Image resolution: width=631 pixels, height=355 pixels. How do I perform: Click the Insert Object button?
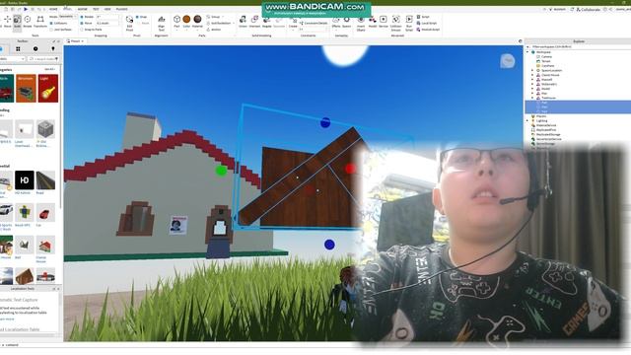361,24
